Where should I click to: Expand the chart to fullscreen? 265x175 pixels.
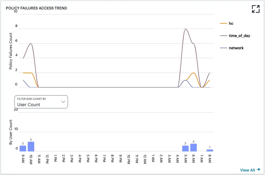point(256,9)
